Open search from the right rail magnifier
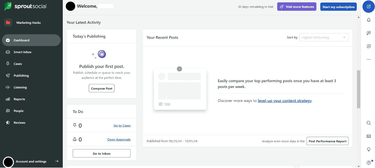This screenshot has width=375, height=168. (x=368, y=123)
